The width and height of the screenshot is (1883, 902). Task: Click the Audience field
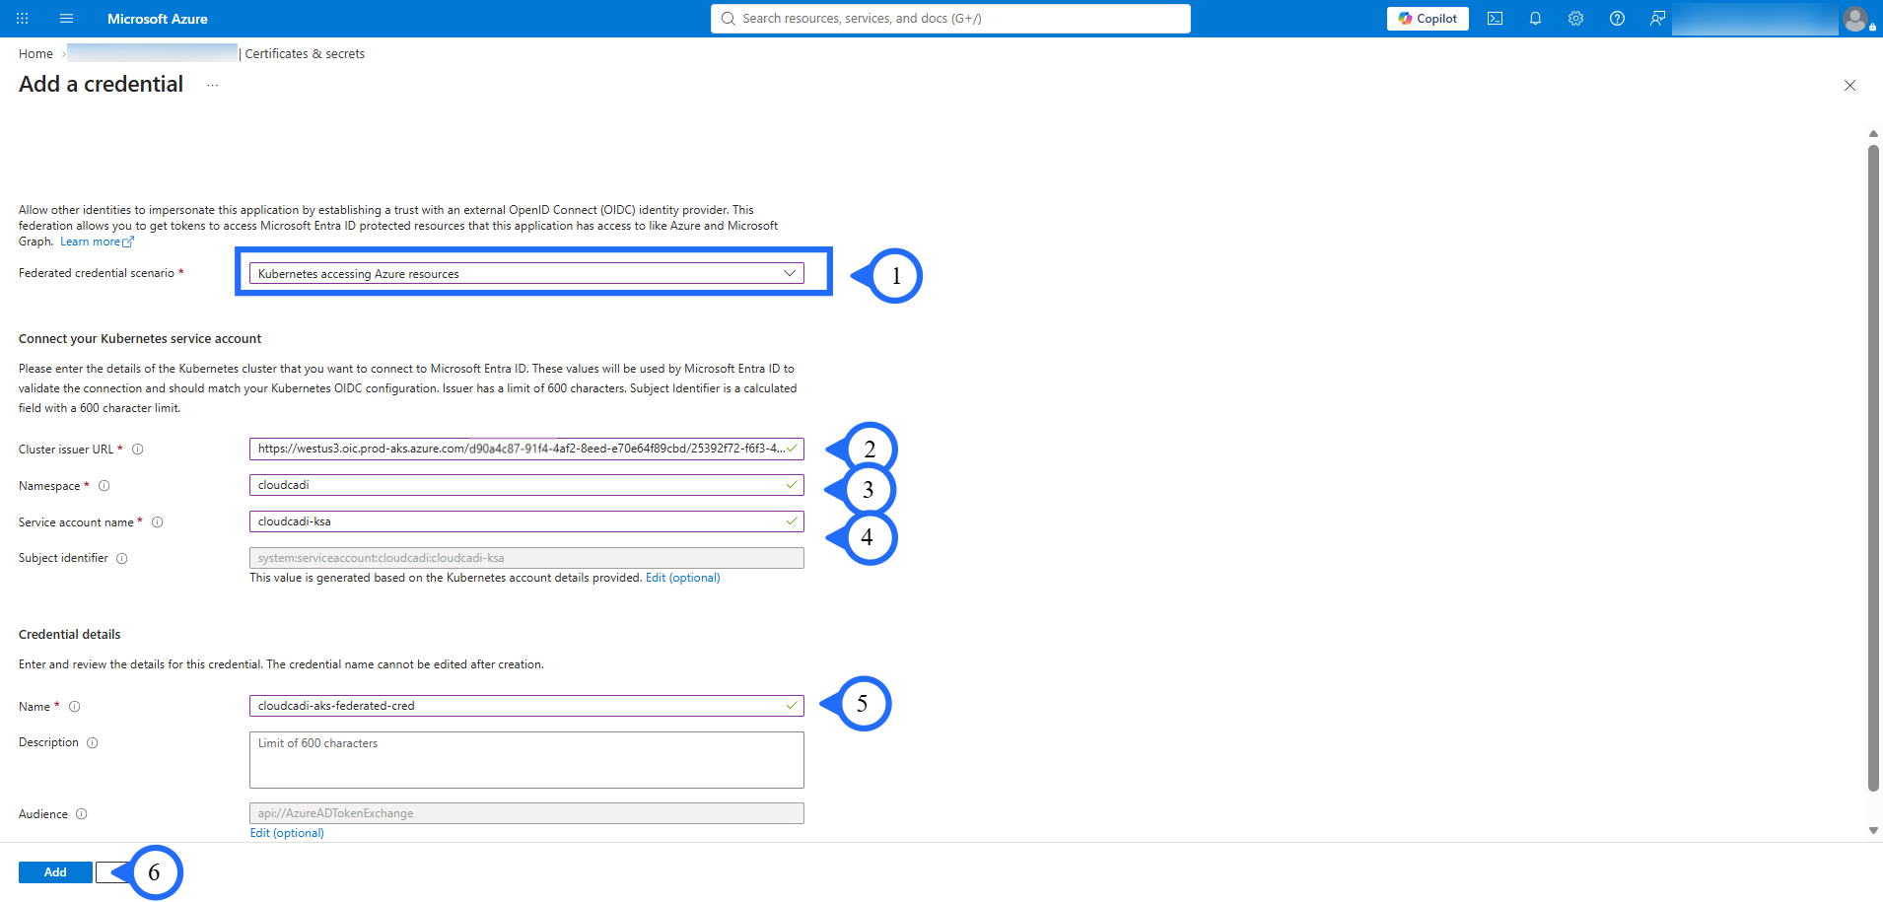pyautogui.click(x=526, y=813)
